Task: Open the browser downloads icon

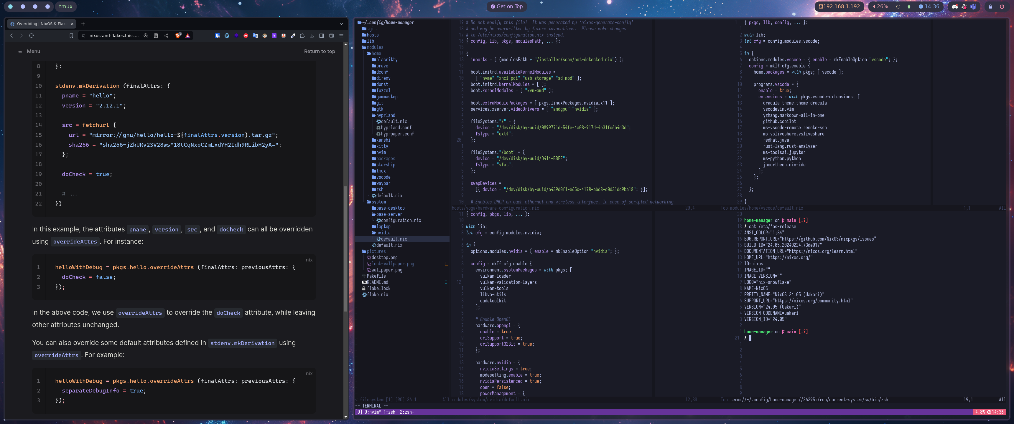Action: point(312,35)
